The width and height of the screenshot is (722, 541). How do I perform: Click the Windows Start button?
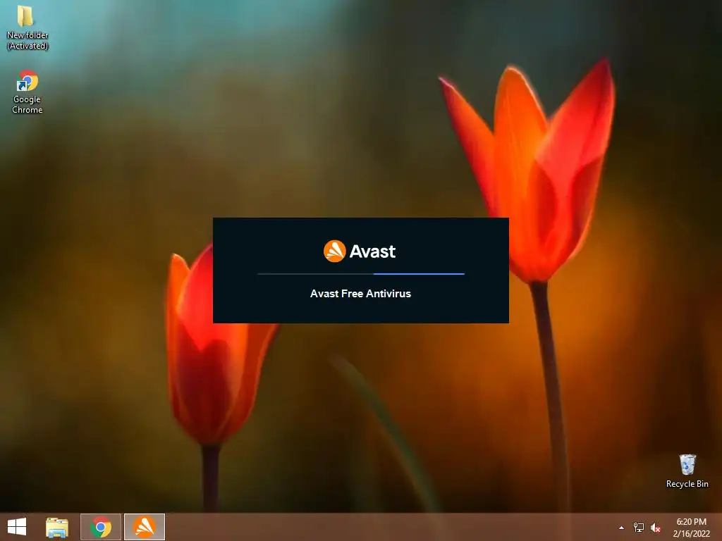click(17, 527)
